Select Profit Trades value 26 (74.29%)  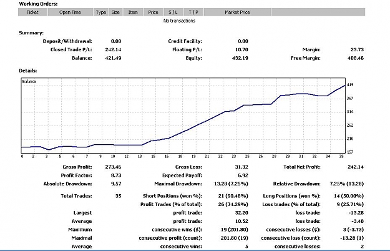pyautogui.click(x=233, y=204)
